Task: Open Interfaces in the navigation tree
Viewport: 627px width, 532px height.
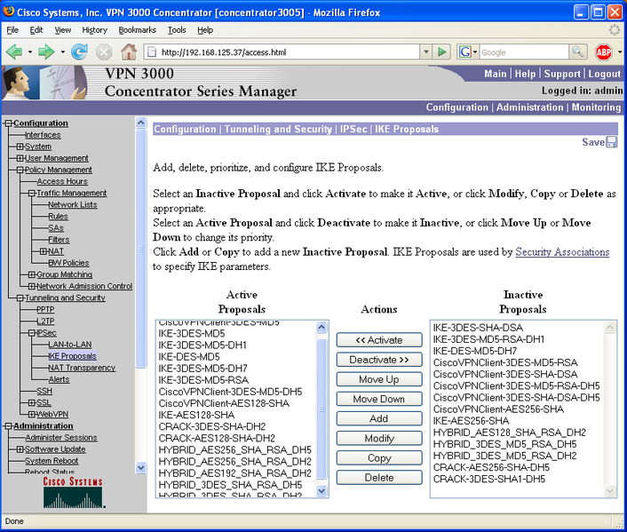Action: (x=43, y=135)
